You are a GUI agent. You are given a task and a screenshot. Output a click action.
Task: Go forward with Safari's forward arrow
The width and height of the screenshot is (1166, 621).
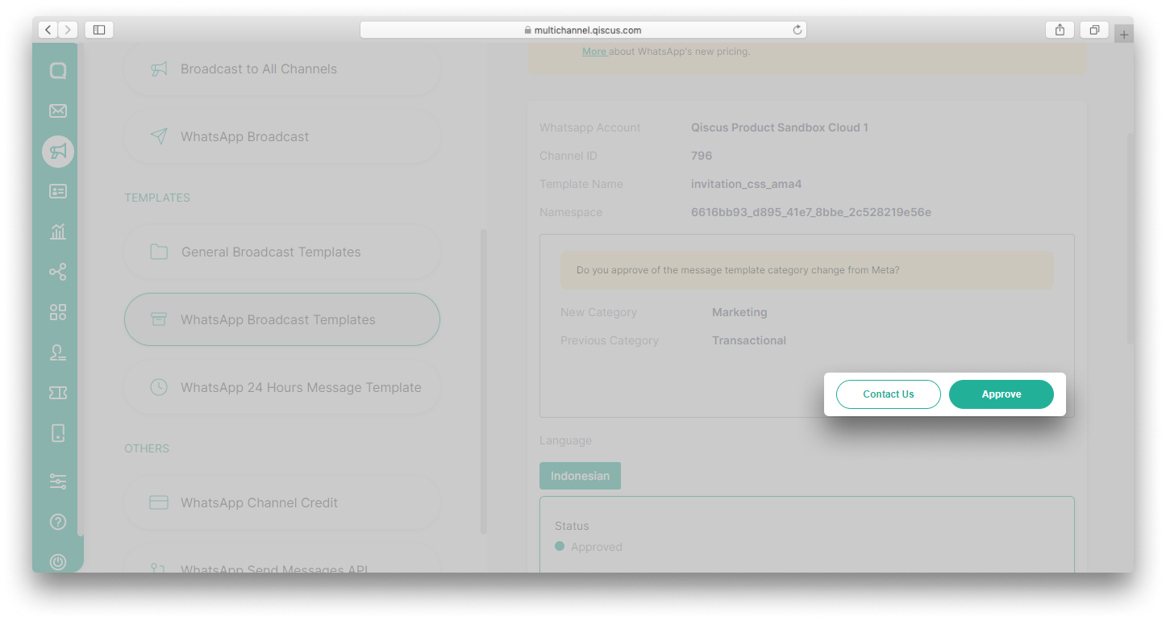[x=68, y=30]
